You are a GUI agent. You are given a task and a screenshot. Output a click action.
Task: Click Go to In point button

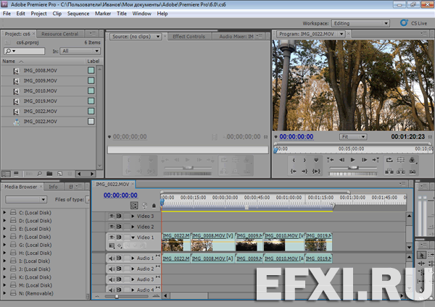(x=293, y=172)
